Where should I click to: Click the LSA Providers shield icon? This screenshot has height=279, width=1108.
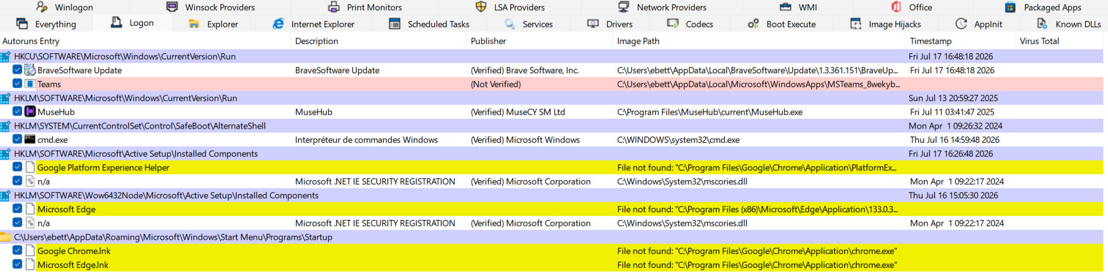coord(481,7)
